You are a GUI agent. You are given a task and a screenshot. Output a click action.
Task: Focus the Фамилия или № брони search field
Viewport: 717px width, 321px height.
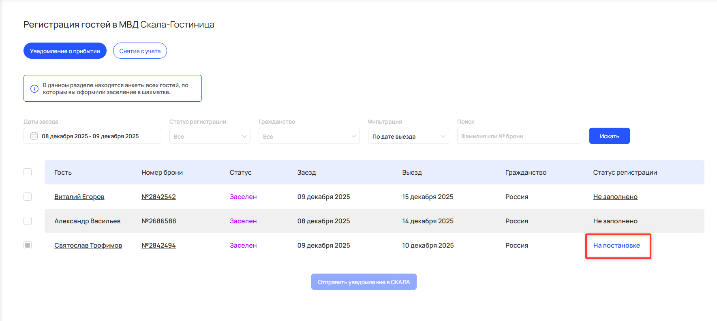tap(519, 136)
